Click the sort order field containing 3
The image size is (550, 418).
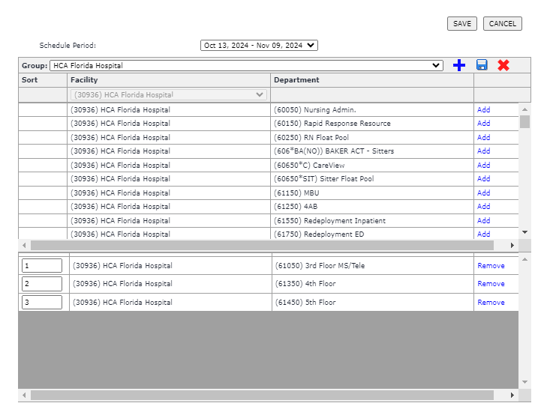click(x=42, y=302)
